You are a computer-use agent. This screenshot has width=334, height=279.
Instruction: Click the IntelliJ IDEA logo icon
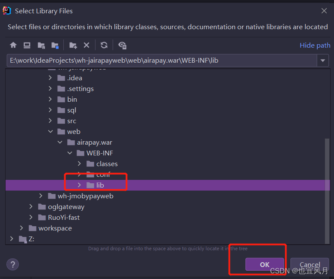click(x=7, y=11)
